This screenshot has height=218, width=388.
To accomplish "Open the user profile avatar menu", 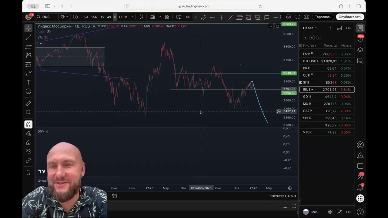I will (28, 17).
